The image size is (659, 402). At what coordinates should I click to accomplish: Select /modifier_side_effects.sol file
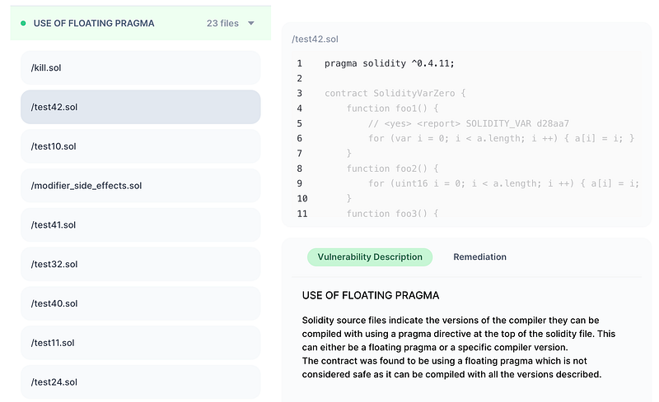(140, 186)
